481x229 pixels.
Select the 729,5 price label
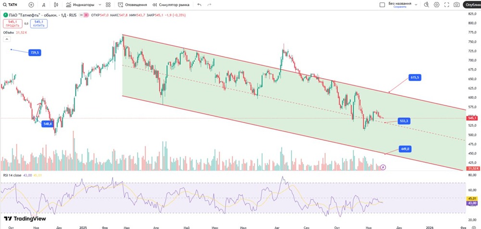point(35,53)
